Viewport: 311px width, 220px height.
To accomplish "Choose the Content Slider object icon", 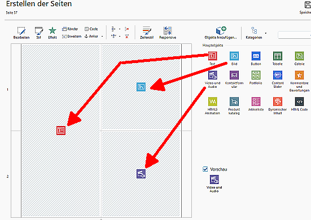I will pos(278,75).
